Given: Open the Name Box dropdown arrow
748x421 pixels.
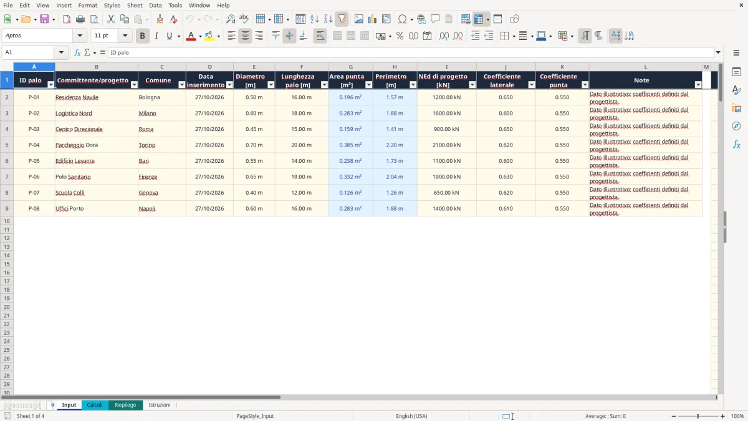Looking at the screenshot, I should click(x=61, y=52).
